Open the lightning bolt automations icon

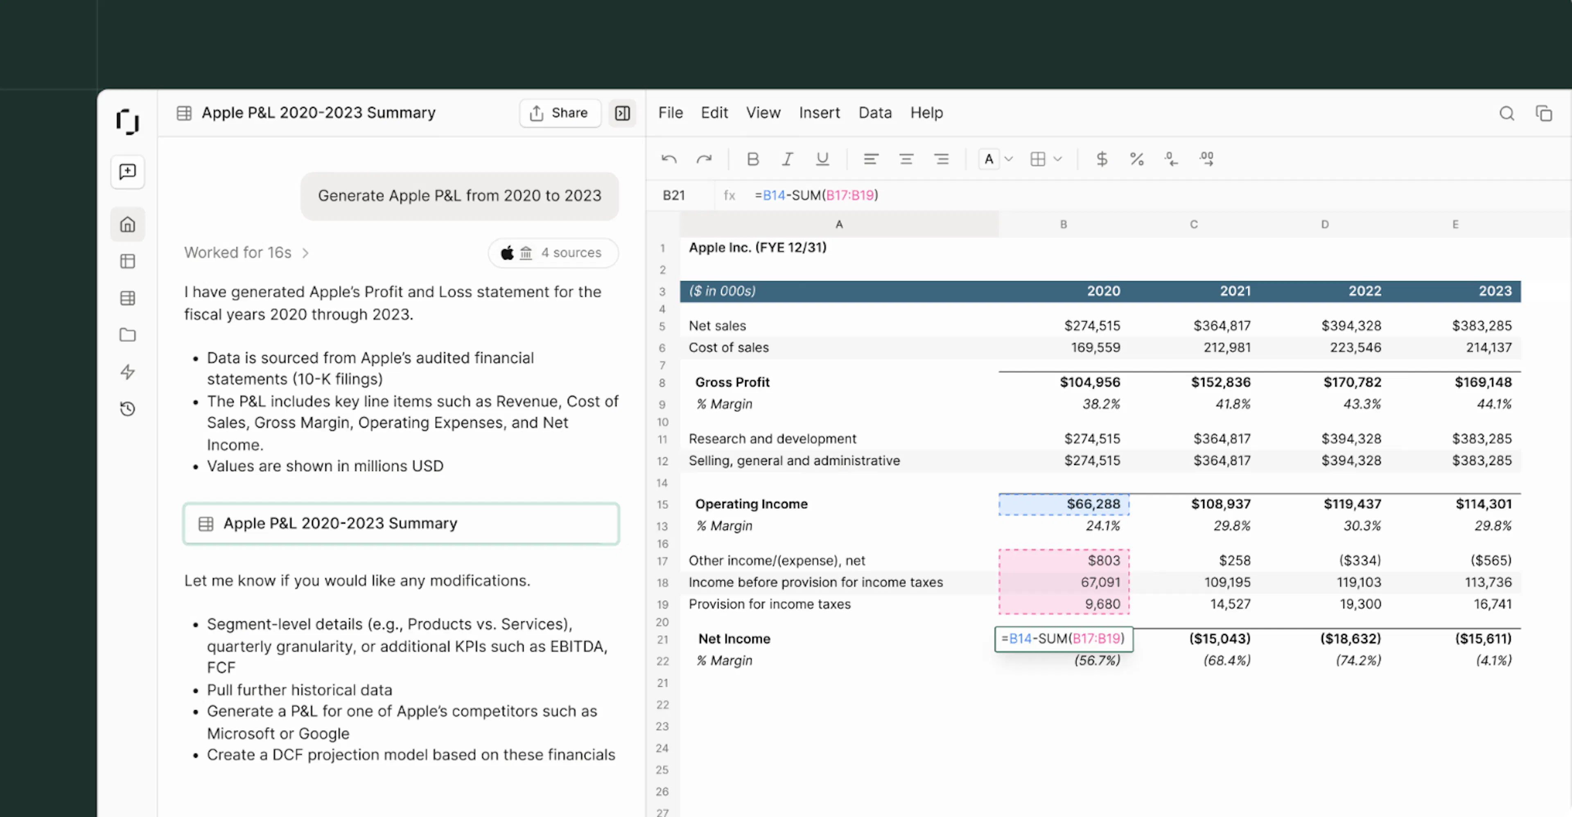128,372
